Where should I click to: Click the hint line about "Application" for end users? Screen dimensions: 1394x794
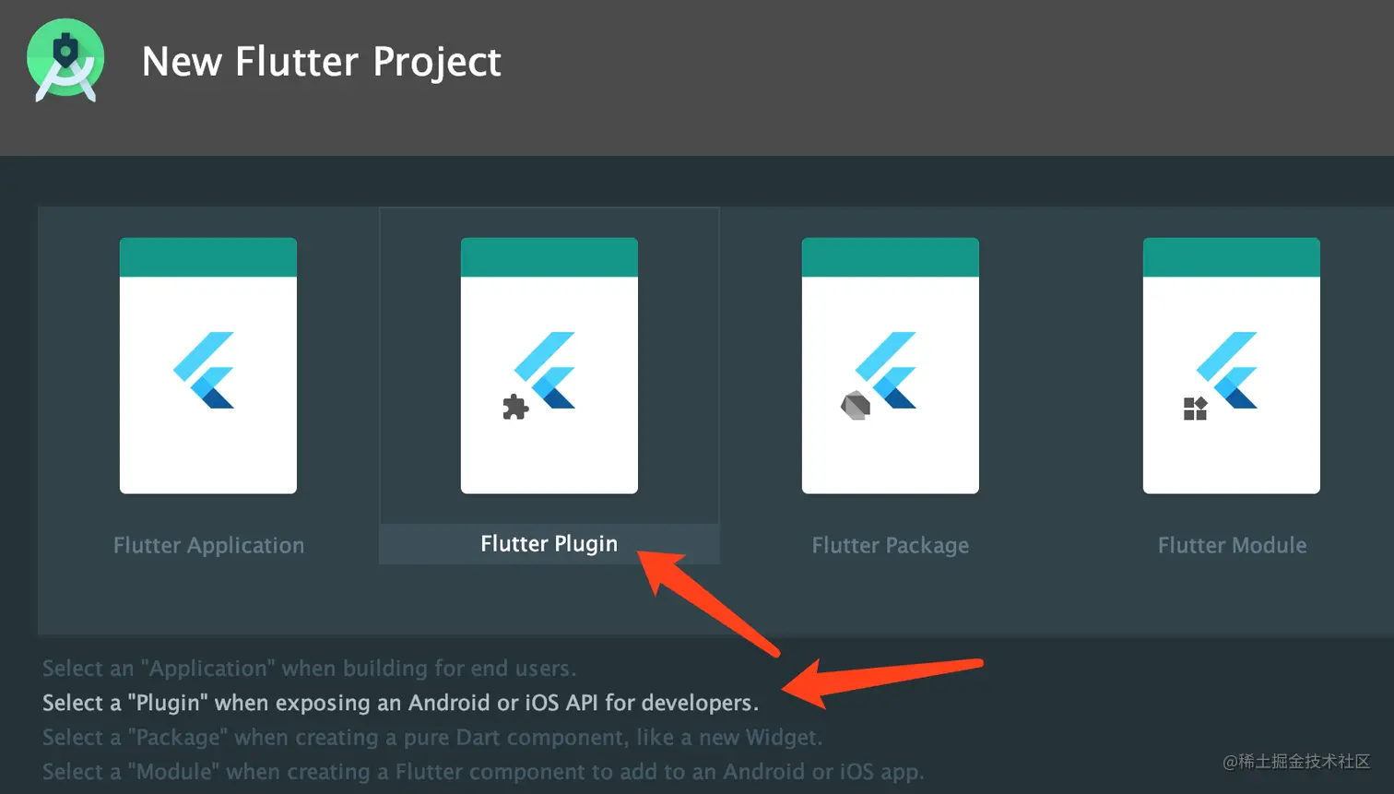pyautogui.click(x=309, y=668)
